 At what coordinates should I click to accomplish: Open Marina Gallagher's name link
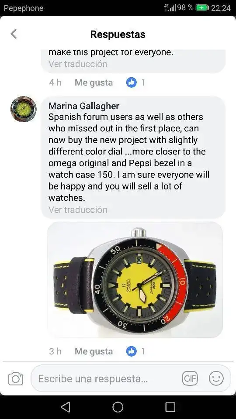(84, 106)
